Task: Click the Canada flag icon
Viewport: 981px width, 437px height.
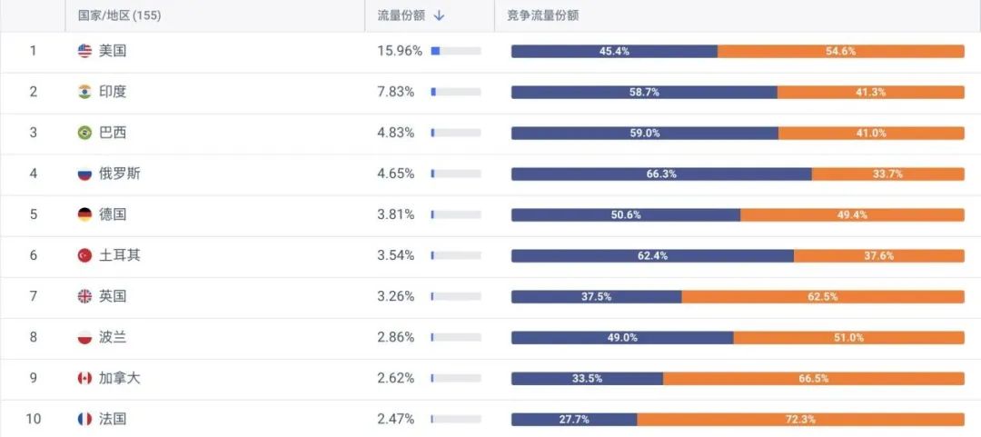Action: [84, 378]
